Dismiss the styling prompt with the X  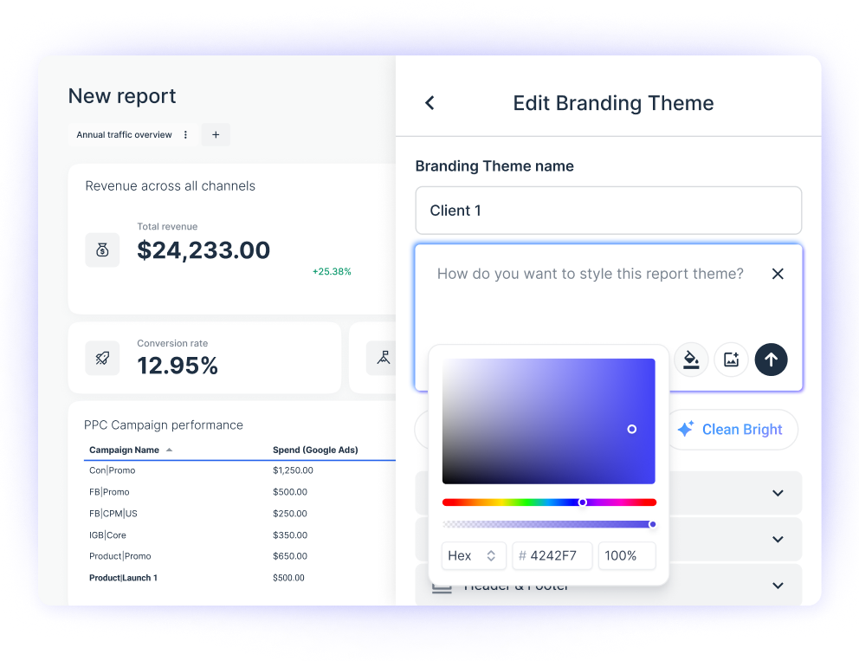pos(777,273)
